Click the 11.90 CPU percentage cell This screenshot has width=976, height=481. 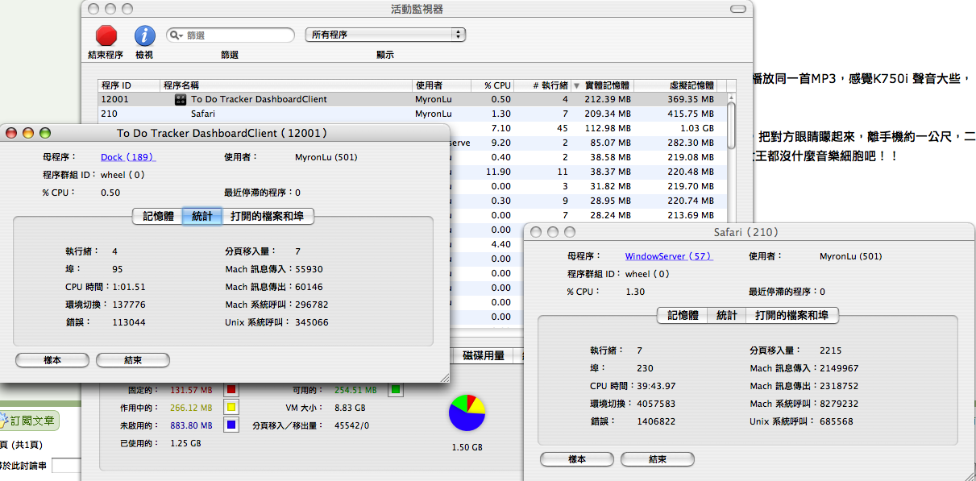[499, 172]
